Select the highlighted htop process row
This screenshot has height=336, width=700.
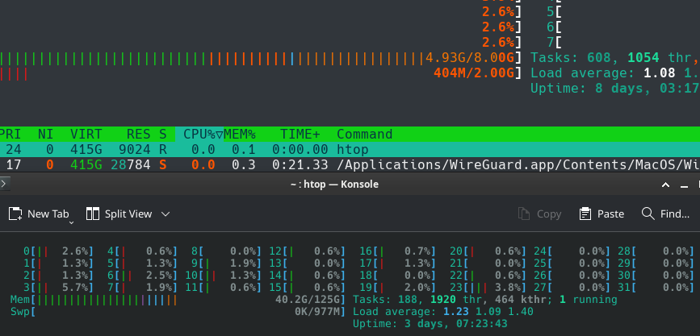click(x=350, y=149)
